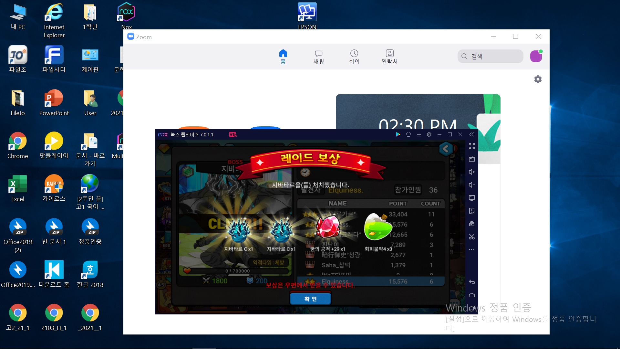Image resolution: width=620 pixels, height=349 pixels.
Task: Open the Play Store icon in Nox title bar
Action: tap(398, 134)
